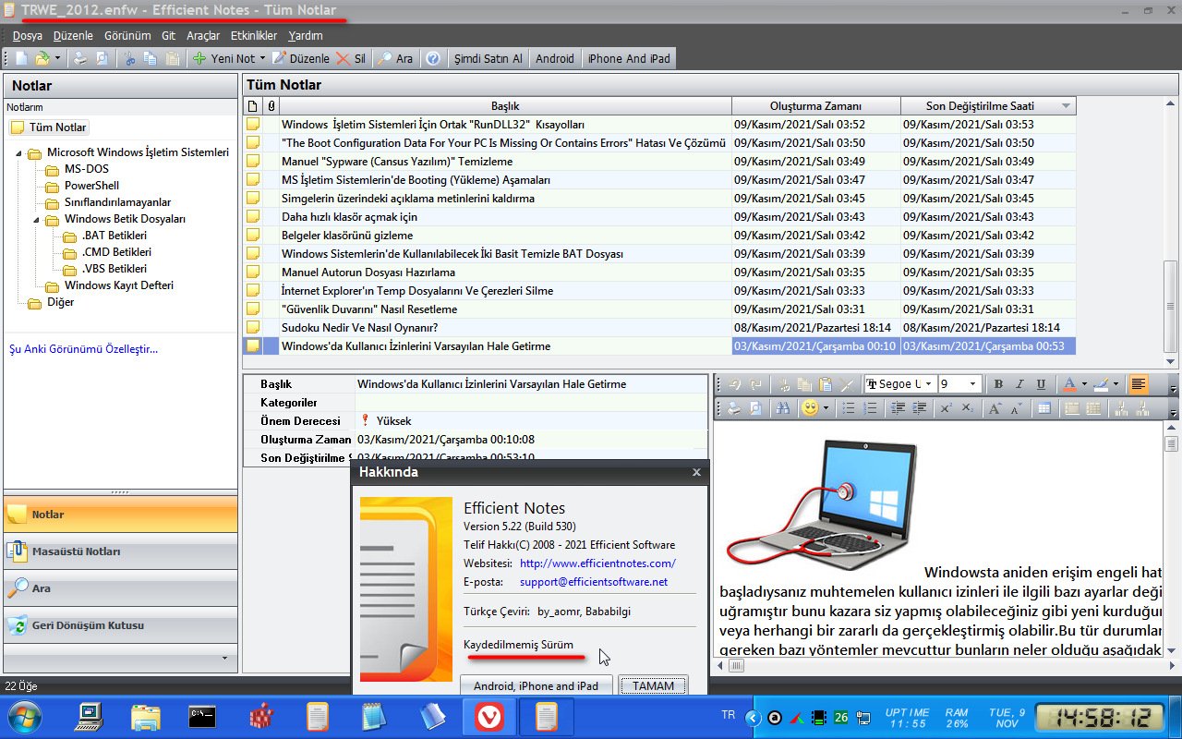This screenshot has width=1182, height=739.
Task: Toggle bold formatting
Action: click(x=998, y=384)
